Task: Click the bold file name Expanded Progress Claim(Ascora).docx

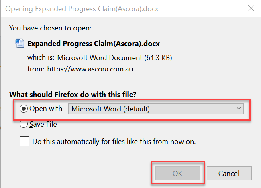Action: [x=94, y=44]
